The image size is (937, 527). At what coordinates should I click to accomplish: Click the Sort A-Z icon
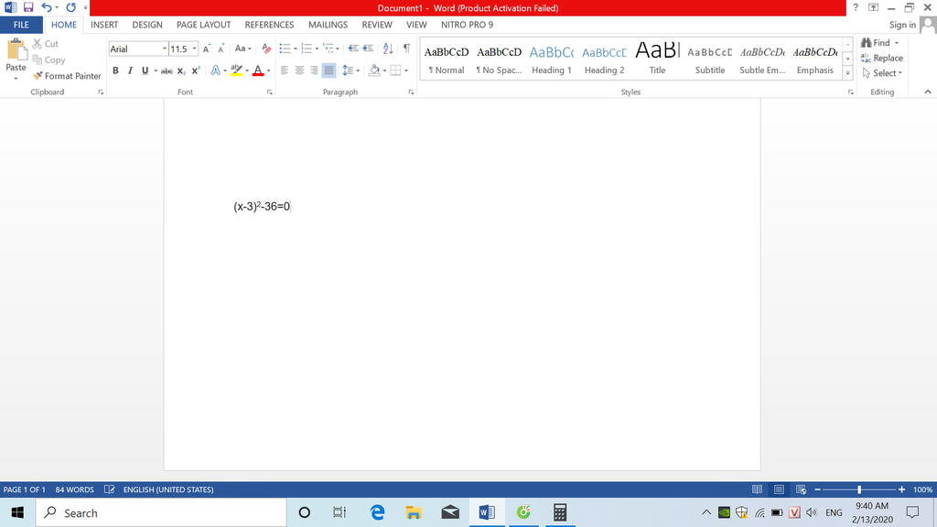[387, 48]
